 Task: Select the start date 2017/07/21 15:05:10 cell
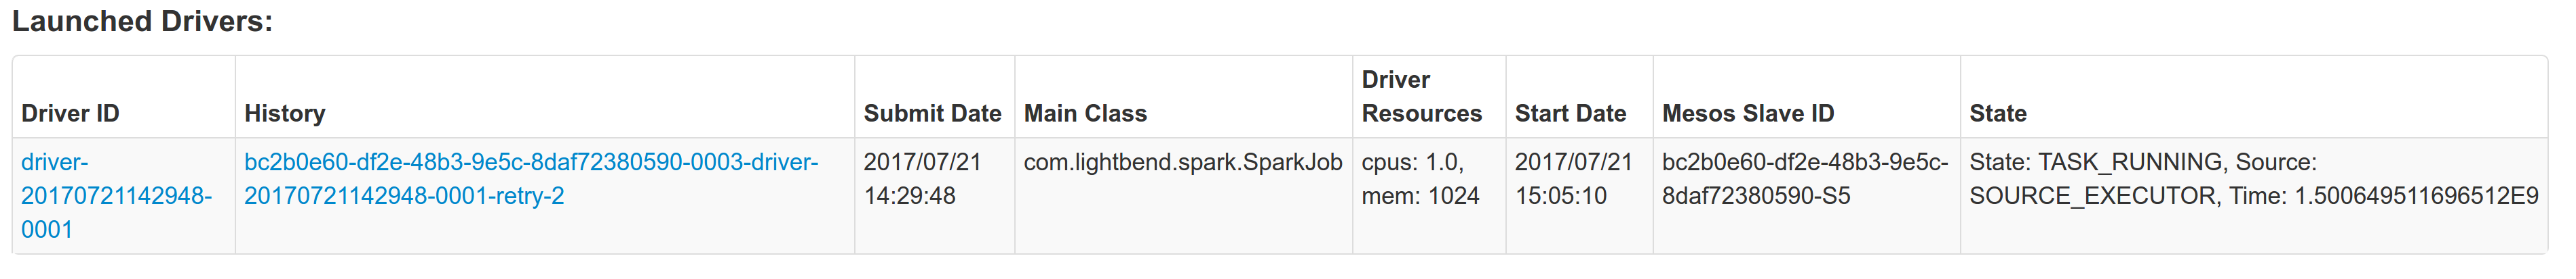[1579, 195]
